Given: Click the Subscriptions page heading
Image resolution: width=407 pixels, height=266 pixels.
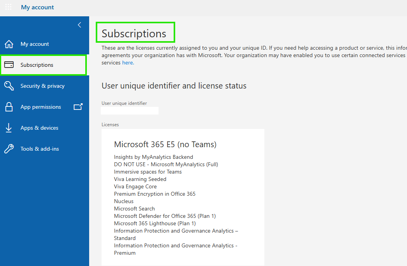Looking at the screenshot, I should click(134, 33).
